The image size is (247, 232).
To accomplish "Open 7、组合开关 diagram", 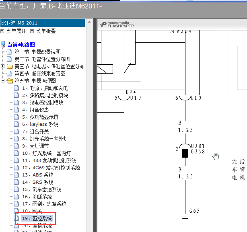I will 35,131.
